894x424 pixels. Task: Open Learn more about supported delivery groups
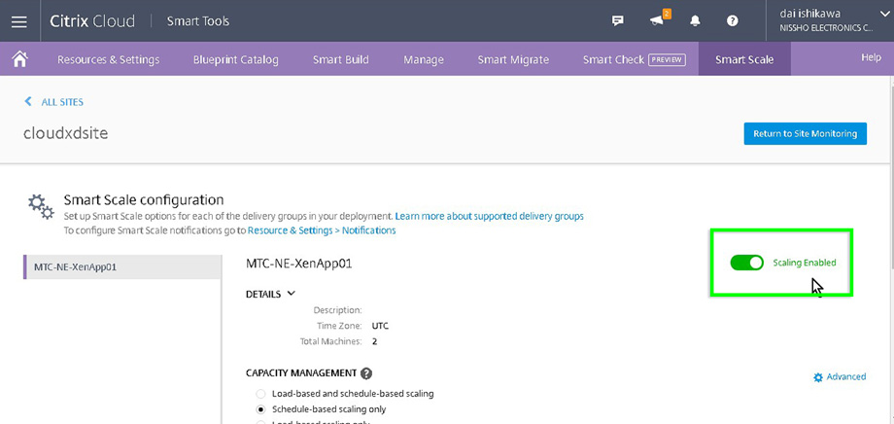click(x=489, y=216)
